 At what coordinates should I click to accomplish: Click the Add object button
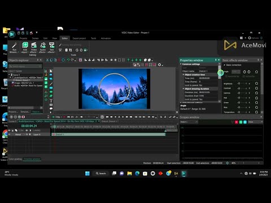point(25,47)
